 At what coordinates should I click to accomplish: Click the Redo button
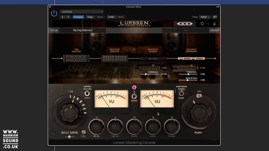tap(121, 17)
